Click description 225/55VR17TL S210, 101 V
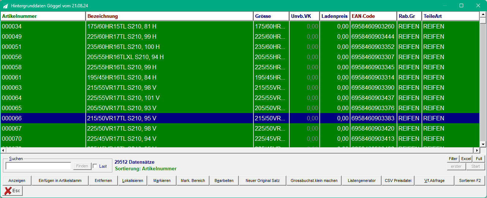487x198 pixels. 123,98
